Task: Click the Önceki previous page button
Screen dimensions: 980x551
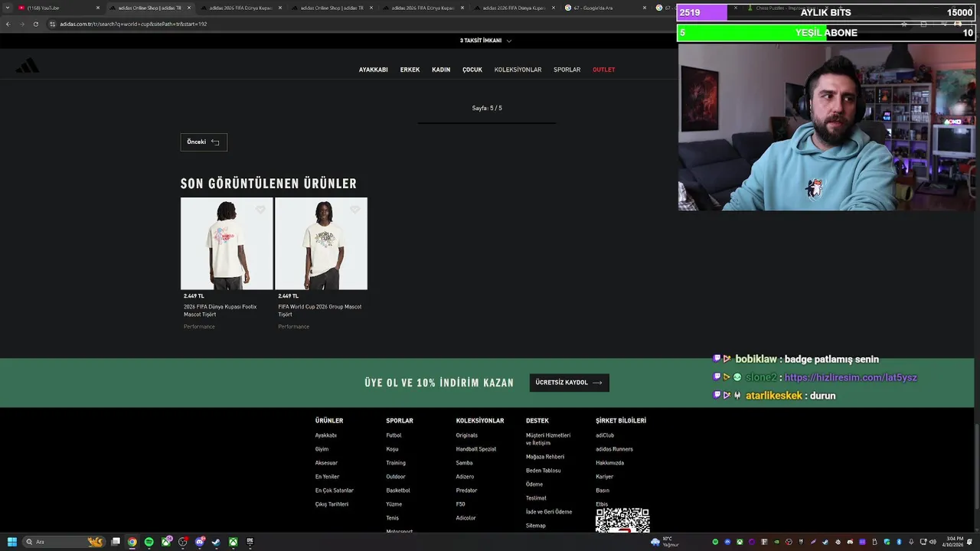Action: (x=204, y=142)
